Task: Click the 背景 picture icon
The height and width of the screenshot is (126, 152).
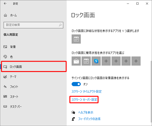Action: [5, 47]
